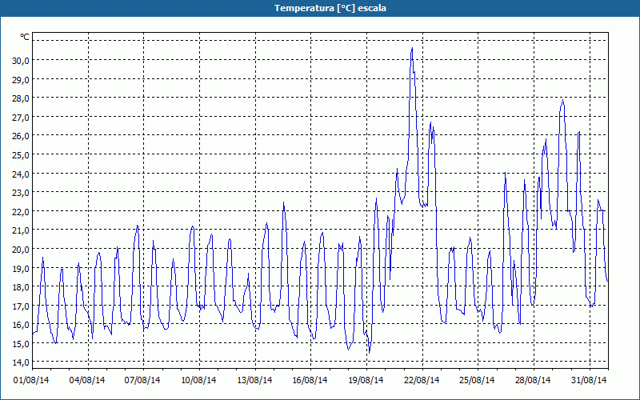Click the 07/08/14 date label
This screenshot has width=640, height=400.
144,379
